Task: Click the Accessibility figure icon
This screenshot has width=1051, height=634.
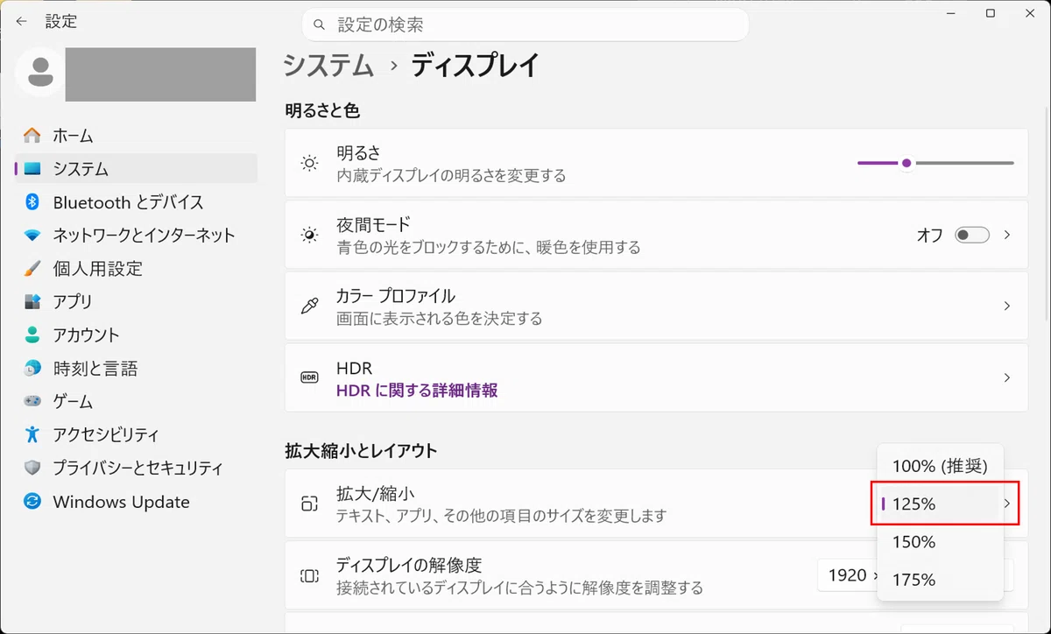Action: click(x=32, y=434)
